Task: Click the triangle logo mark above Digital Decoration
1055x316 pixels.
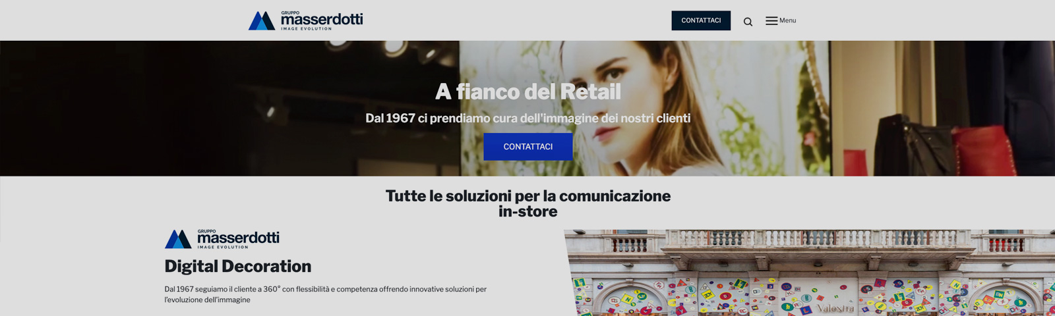Action: pyautogui.click(x=178, y=239)
